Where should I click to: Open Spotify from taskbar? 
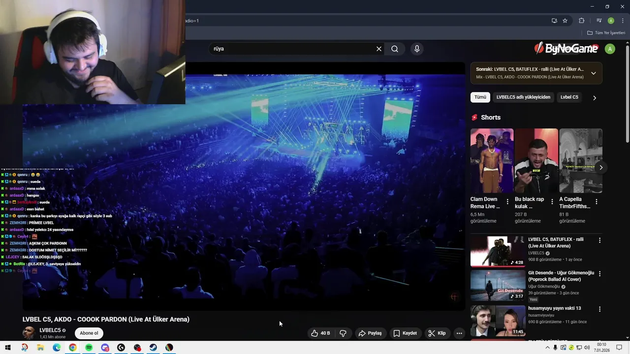coord(89,348)
